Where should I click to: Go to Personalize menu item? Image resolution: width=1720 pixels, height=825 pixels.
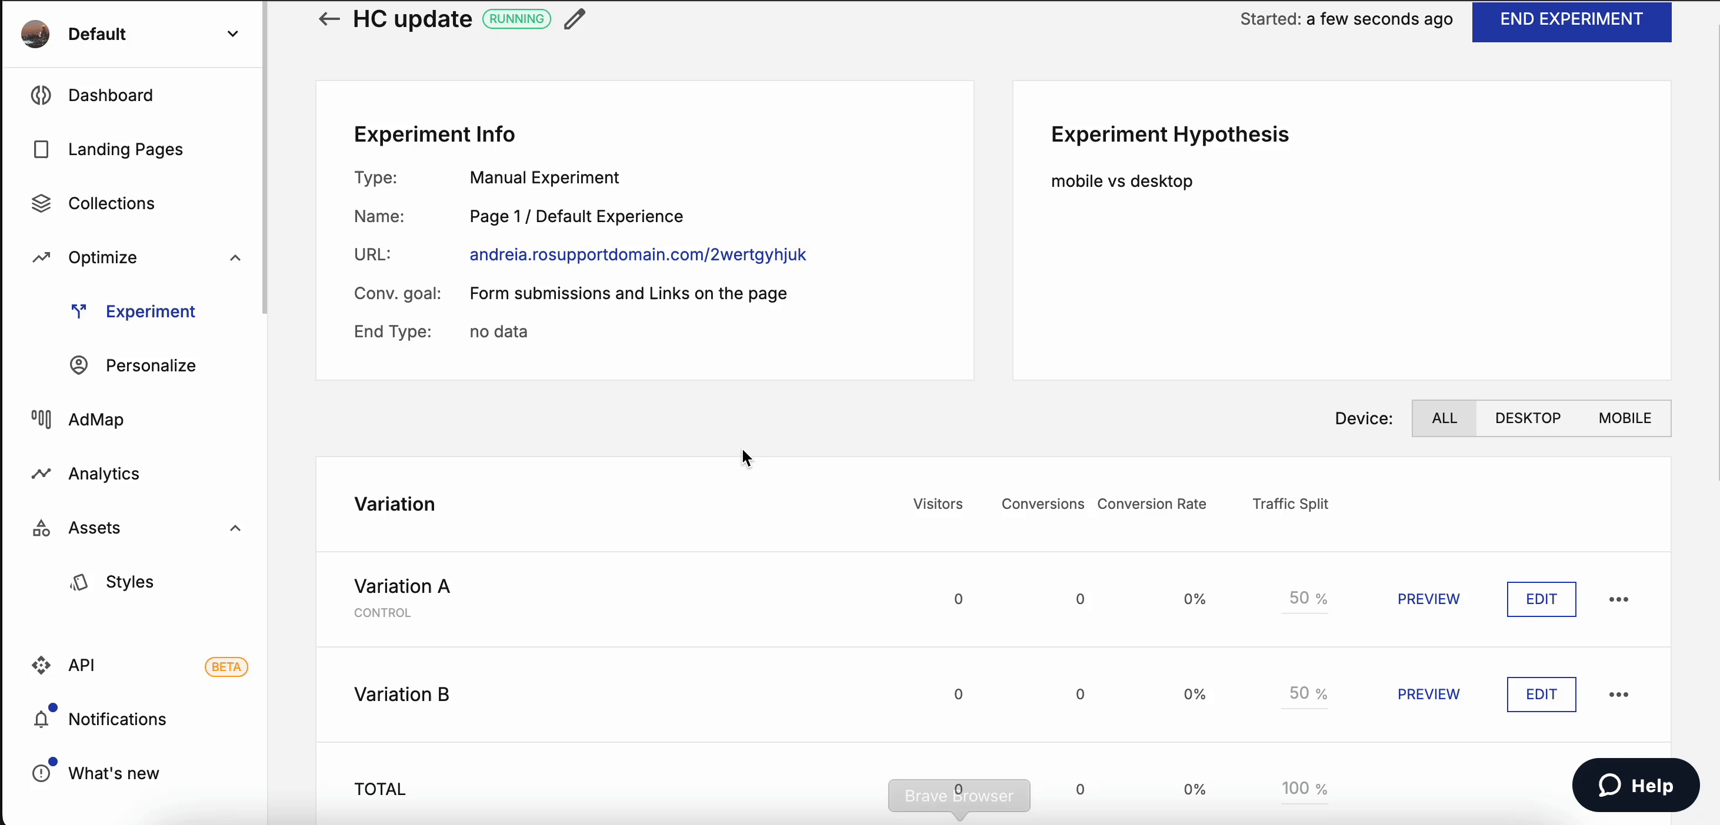(150, 365)
